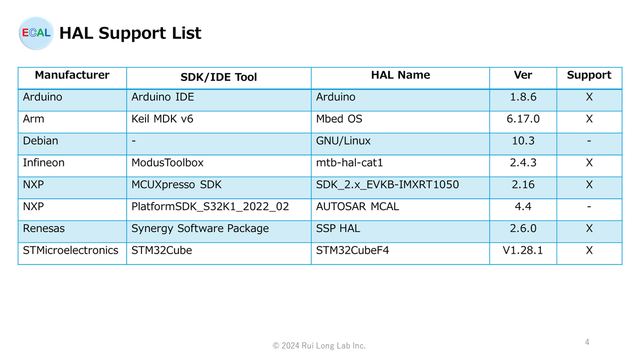Click the Support 'X' in STMicroelectronics row
Image resolution: width=638 pixels, height=359 pixels.
589,253
